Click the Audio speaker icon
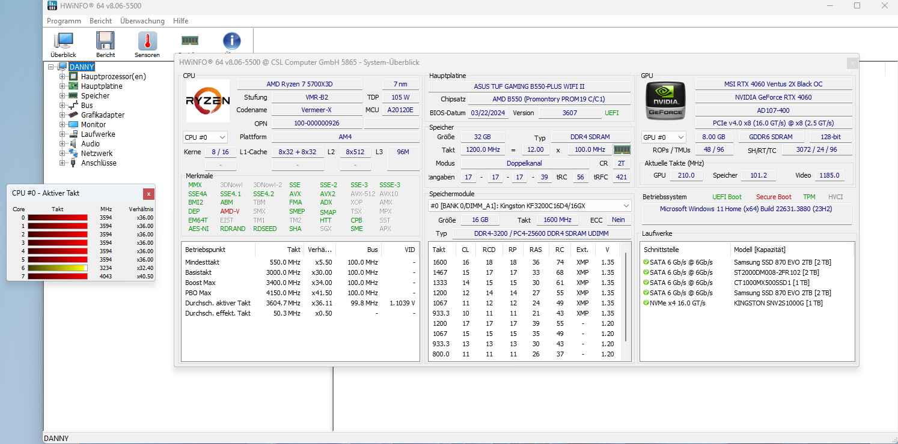Image resolution: width=898 pixels, height=444 pixels. 73,144
